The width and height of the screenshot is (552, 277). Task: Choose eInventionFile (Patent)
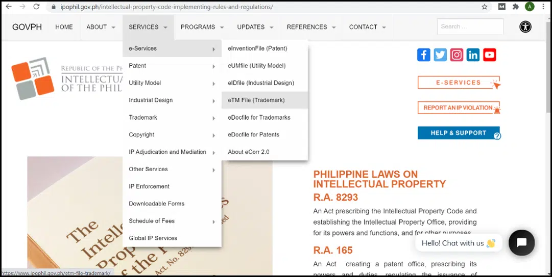(x=265, y=48)
